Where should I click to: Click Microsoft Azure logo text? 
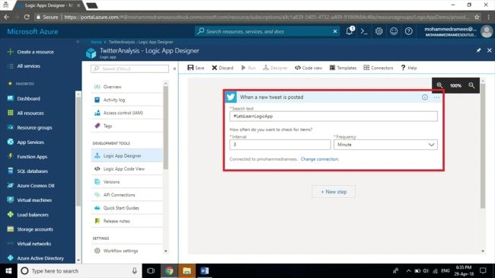tap(33, 31)
